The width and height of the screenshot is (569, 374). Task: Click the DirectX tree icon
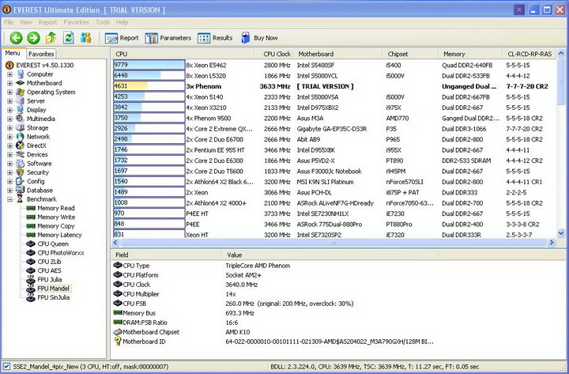(21, 145)
